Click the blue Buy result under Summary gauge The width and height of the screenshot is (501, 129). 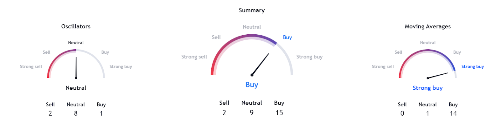(x=252, y=85)
